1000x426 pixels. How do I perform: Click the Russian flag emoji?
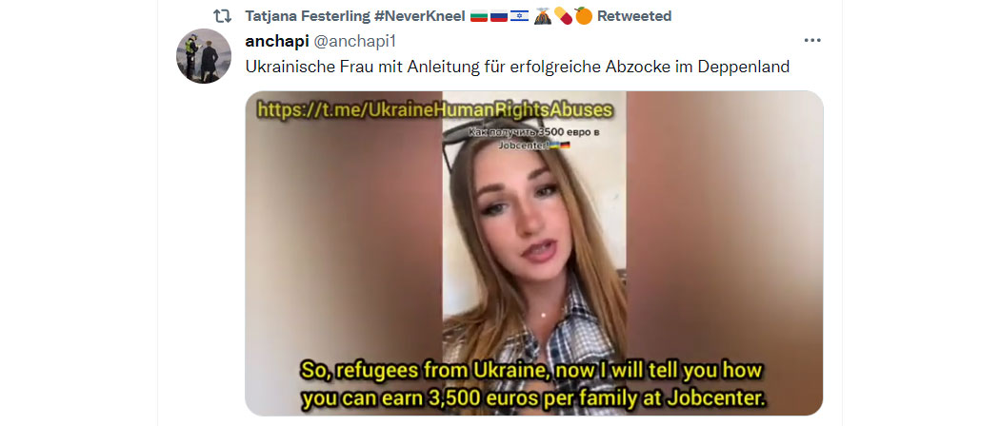click(499, 16)
